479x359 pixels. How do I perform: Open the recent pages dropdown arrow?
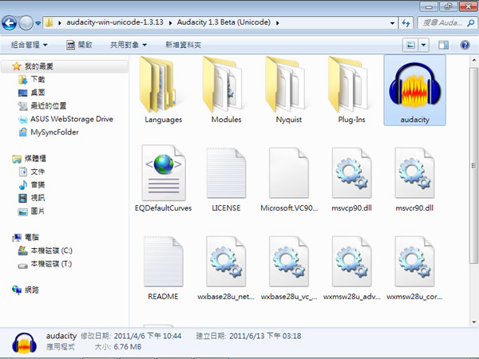coord(38,23)
